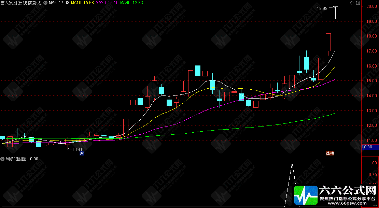
Task: Click the 13.00 price axis value
Action: click(x=371, y=111)
